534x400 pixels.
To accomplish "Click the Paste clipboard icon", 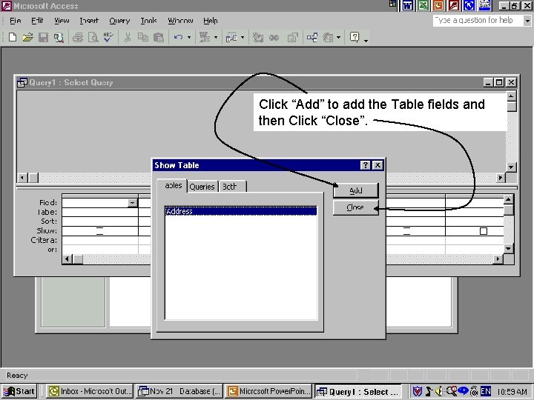I will pos(159,37).
